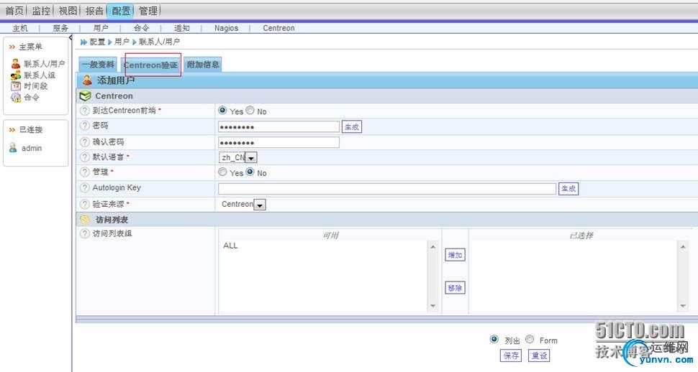Click the 重设 button
Viewport: 698px width, 372px height.
coord(539,355)
